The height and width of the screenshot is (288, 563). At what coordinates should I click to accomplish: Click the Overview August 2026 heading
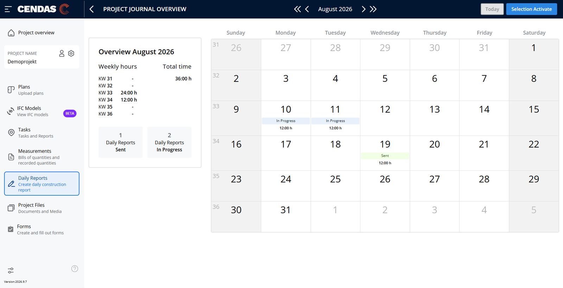coord(136,52)
